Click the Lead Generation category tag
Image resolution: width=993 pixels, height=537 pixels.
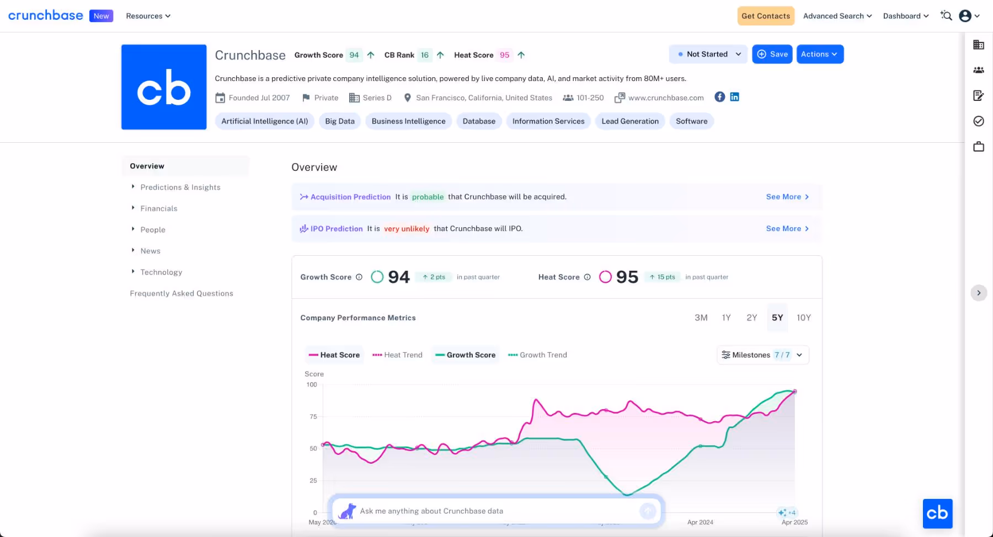(630, 121)
